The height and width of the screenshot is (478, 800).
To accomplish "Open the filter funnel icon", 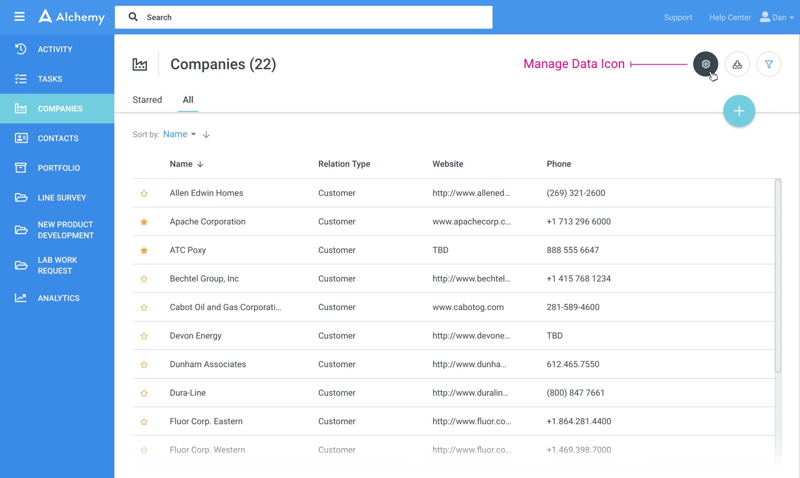I will tap(769, 64).
